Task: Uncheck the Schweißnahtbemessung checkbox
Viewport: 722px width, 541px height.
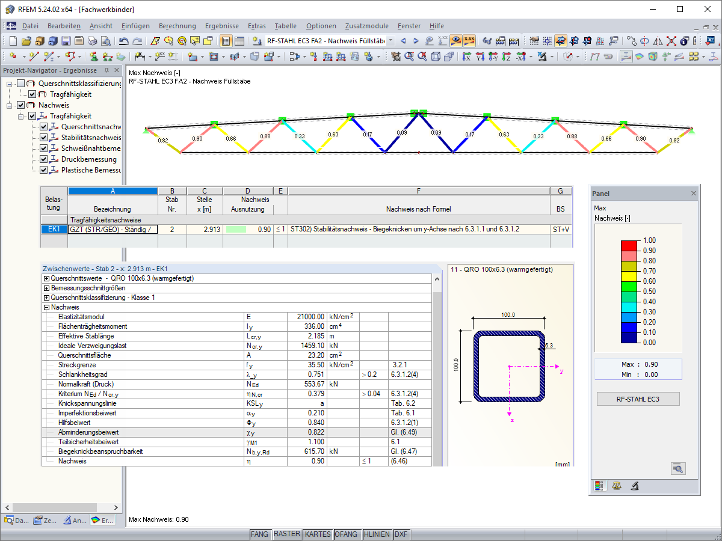Action: click(x=43, y=148)
